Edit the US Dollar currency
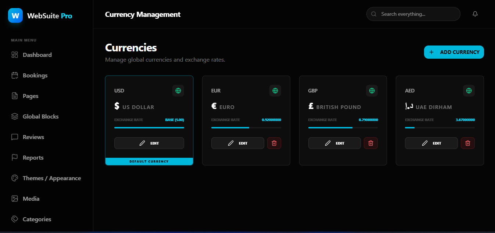The height and width of the screenshot is (233, 495). tap(149, 143)
